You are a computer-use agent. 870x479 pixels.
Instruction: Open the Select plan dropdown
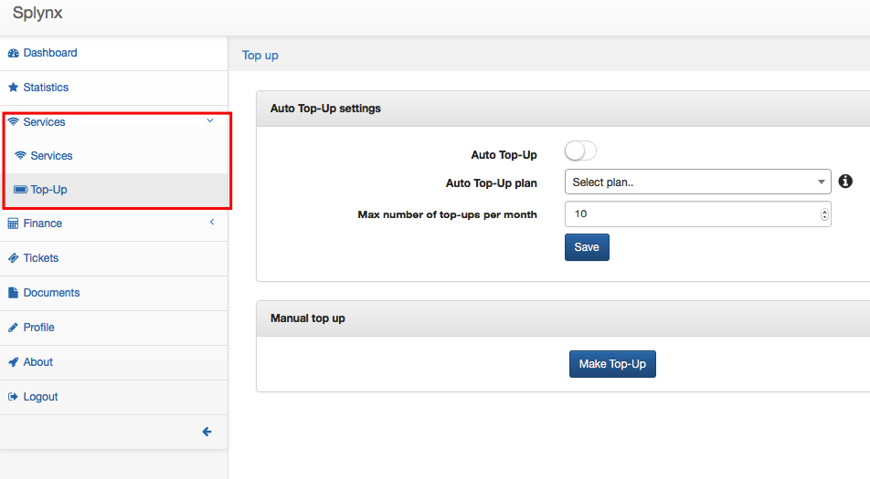click(x=697, y=182)
